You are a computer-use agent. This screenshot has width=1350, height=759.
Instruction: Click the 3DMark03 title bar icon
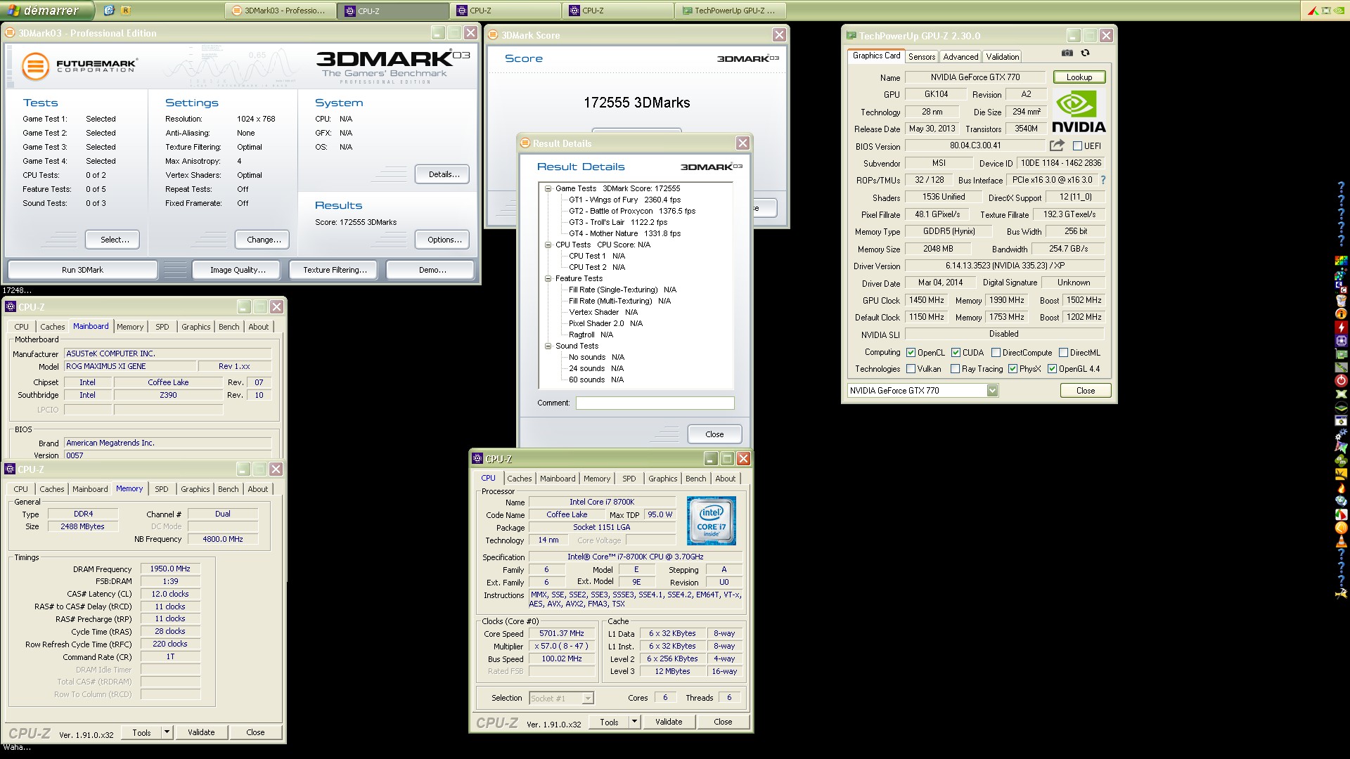tap(10, 32)
